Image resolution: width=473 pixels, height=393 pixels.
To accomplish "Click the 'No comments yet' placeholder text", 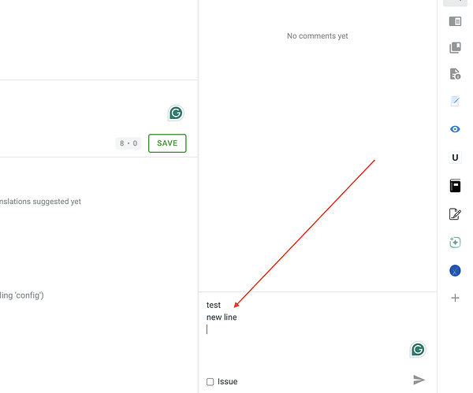I will point(318,36).
